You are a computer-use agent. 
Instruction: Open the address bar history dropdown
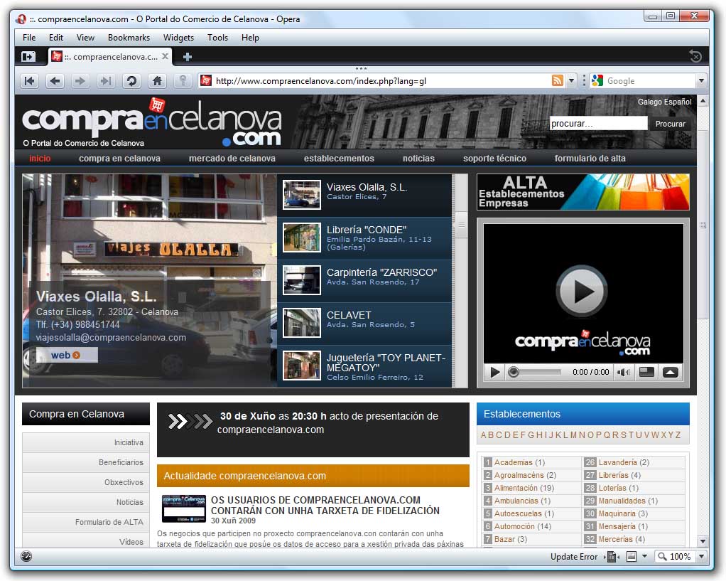point(571,80)
